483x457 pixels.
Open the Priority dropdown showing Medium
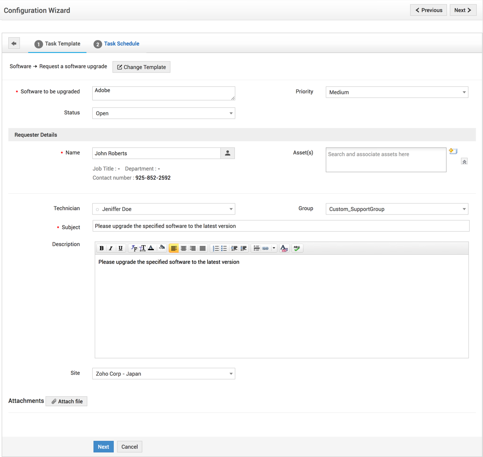397,92
